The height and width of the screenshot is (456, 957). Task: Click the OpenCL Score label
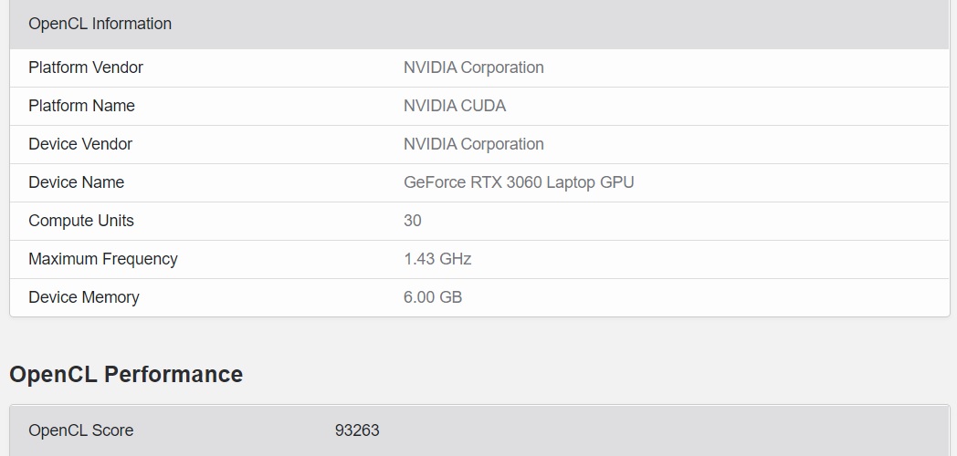(x=80, y=430)
